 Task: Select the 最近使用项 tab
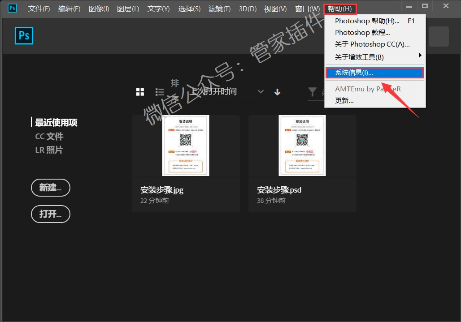pos(56,122)
